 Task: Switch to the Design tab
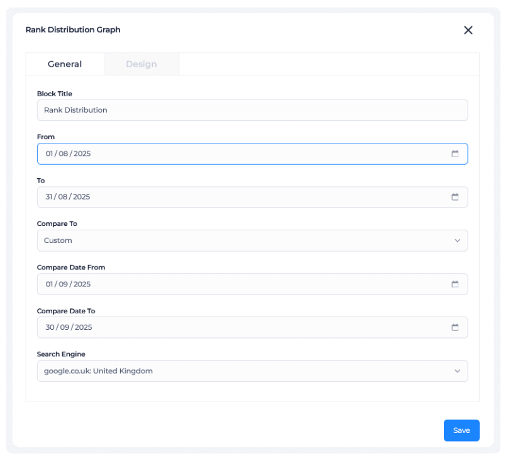[141, 64]
